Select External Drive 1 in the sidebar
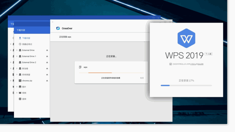Viewport: 235px width, 132px height. [x=32, y=56]
